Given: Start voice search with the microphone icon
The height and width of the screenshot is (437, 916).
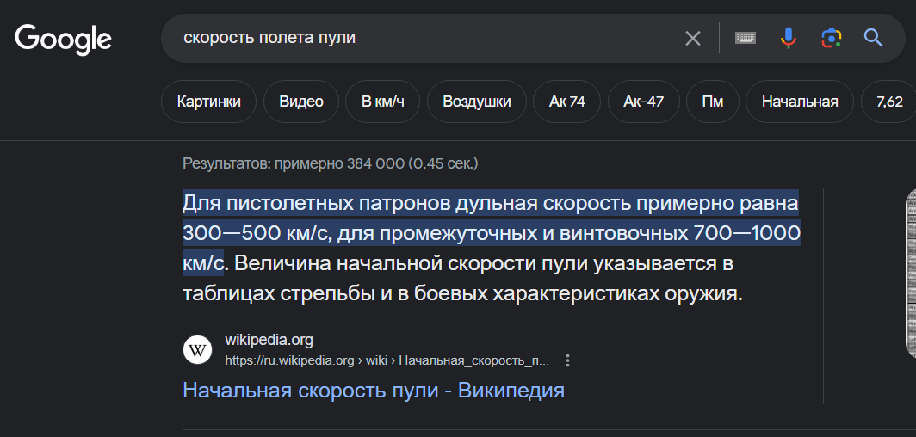Looking at the screenshot, I should [788, 39].
